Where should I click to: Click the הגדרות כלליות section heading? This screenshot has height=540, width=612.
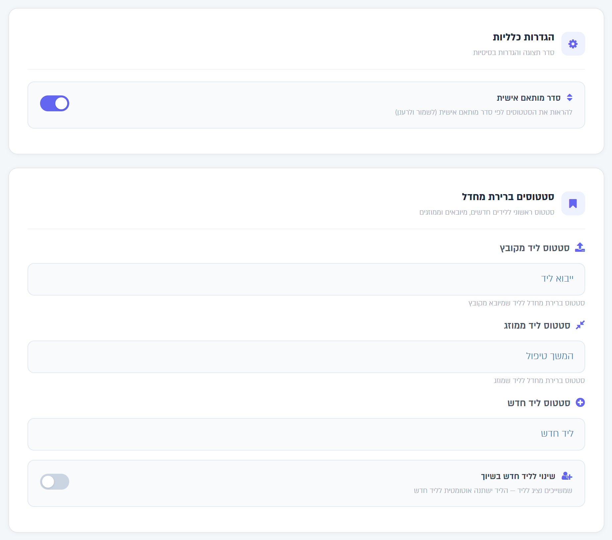pos(524,37)
